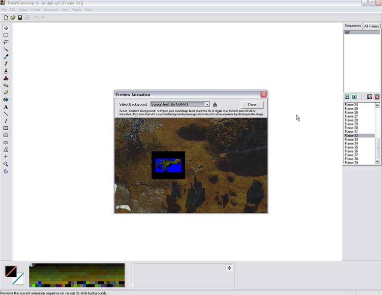The width and height of the screenshot is (382, 295).
Task: Select Frame 36 in the frame list
Action: click(359, 151)
